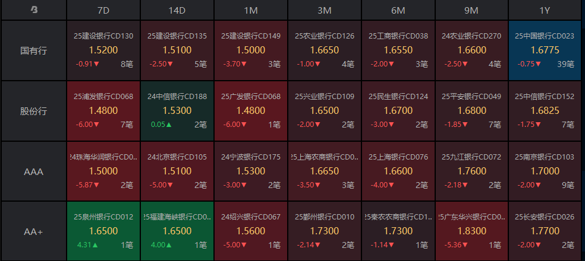Click the AA+ rating row label
The width and height of the screenshot is (585, 261).
pyautogui.click(x=34, y=231)
